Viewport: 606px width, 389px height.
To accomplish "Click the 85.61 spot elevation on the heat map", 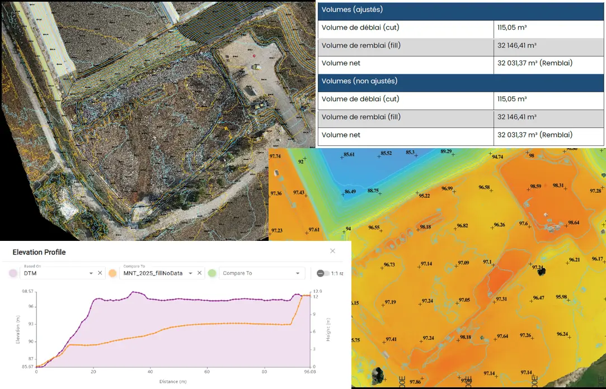I will 349,154.
